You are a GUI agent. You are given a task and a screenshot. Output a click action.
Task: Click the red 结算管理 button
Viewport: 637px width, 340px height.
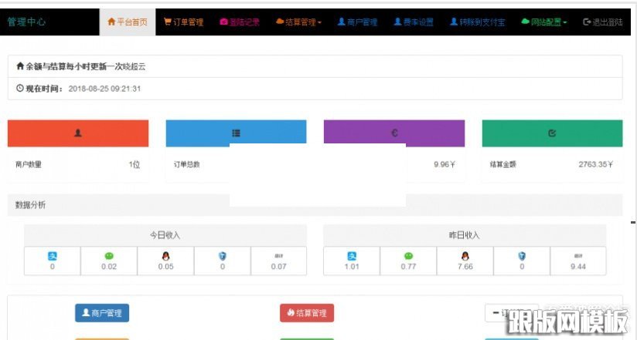pyautogui.click(x=307, y=313)
